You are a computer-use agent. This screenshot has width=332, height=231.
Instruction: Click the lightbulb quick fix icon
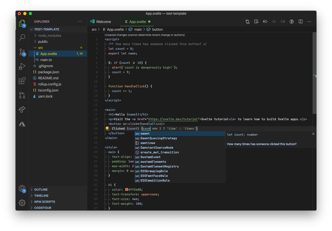click(107, 128)
